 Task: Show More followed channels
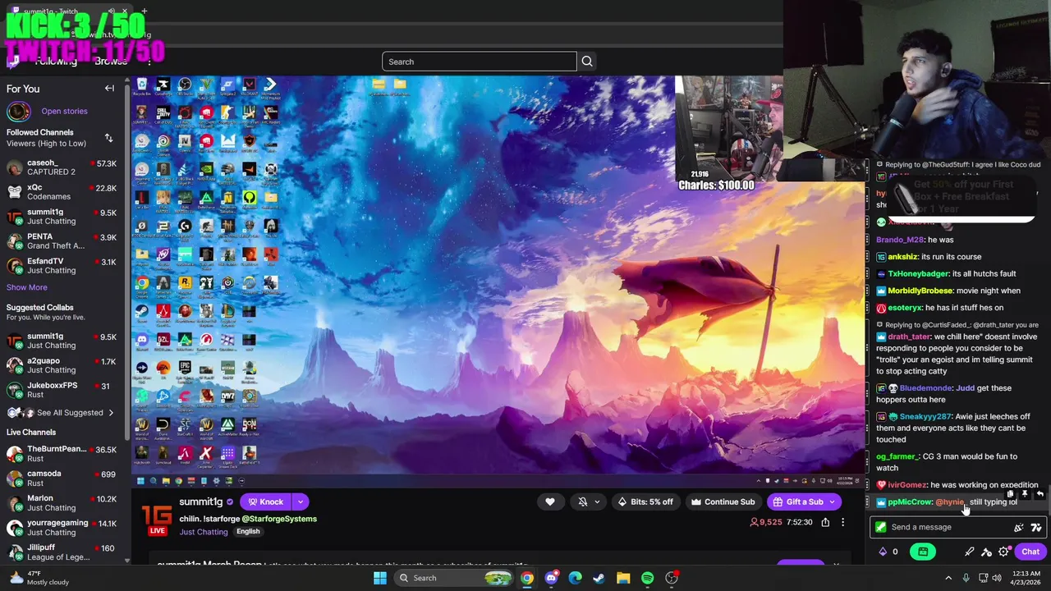27,287
